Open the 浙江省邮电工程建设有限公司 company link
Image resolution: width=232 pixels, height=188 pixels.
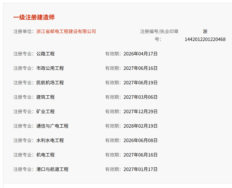(66, 32)
